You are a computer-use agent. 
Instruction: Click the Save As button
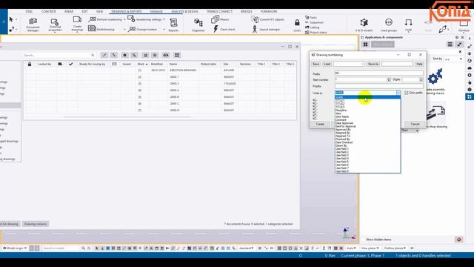coord(373,64)
